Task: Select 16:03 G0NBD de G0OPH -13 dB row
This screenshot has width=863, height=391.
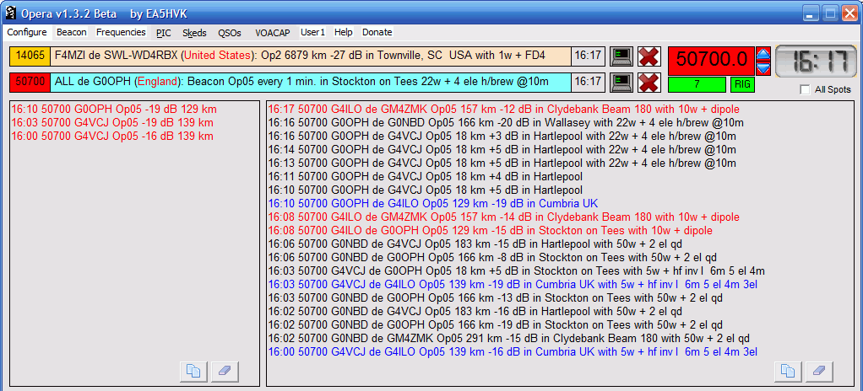Action: point(496,298)
